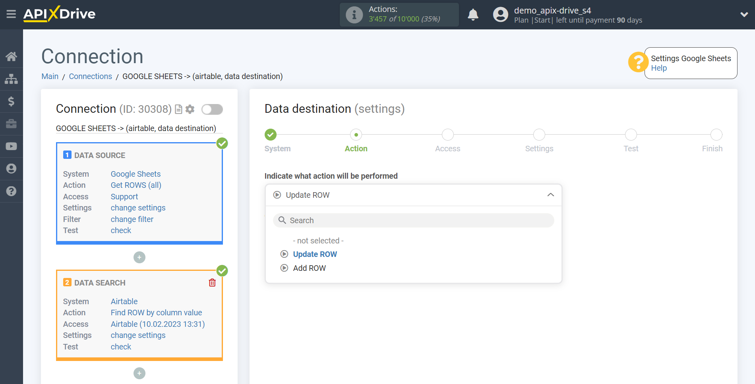
Task: Open video tutorials sidebar icon
Action: point(11,146)
